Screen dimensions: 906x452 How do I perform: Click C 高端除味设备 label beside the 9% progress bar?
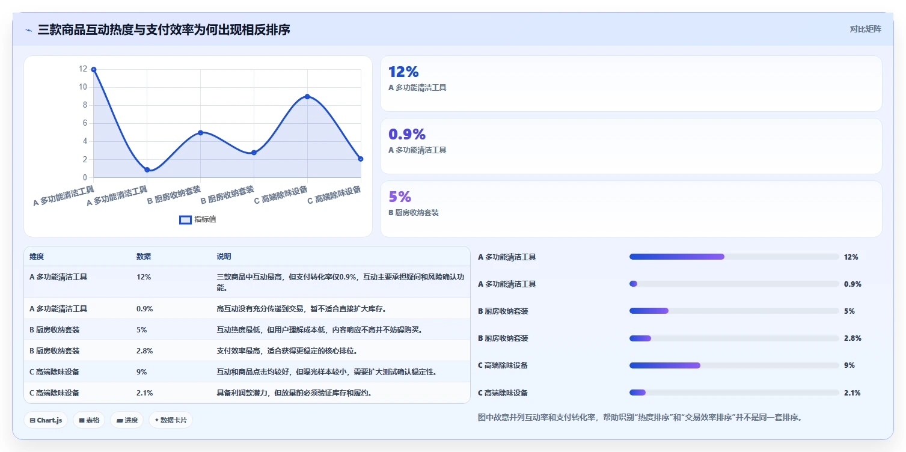click(503, 365)
